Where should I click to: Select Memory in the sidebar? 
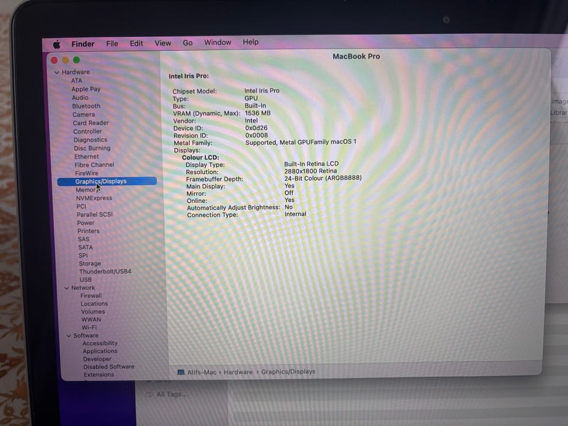pos(87,190)
